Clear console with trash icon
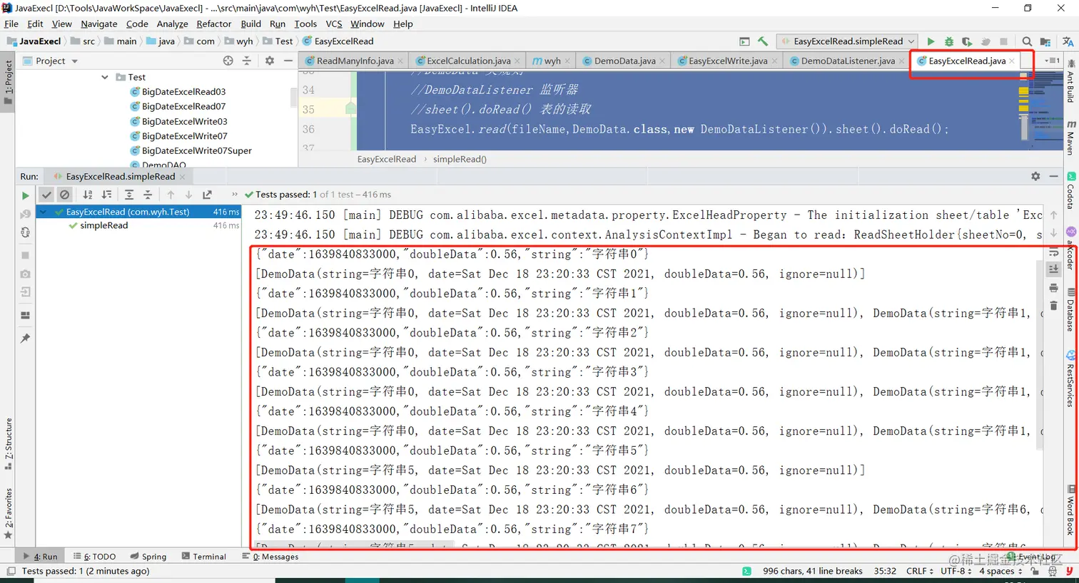The image size is (1079, 583). click(1053, 306)
